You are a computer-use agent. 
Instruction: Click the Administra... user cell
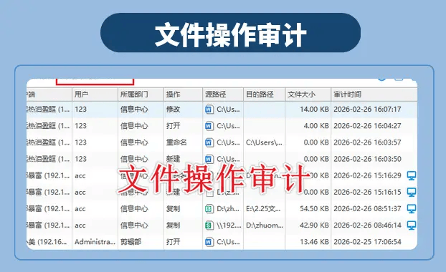(95, 242)
